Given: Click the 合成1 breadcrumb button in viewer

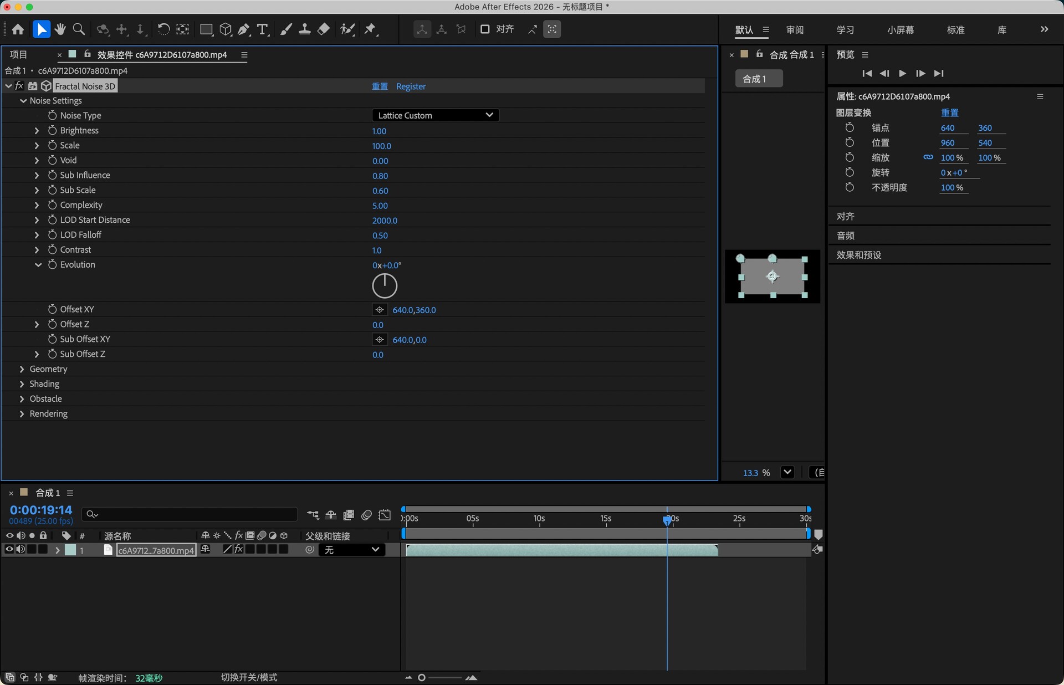Looking at the screenshot, I should 759,79.
